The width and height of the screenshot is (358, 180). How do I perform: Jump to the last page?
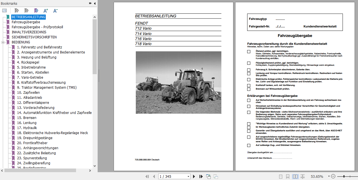coord(201,176)
